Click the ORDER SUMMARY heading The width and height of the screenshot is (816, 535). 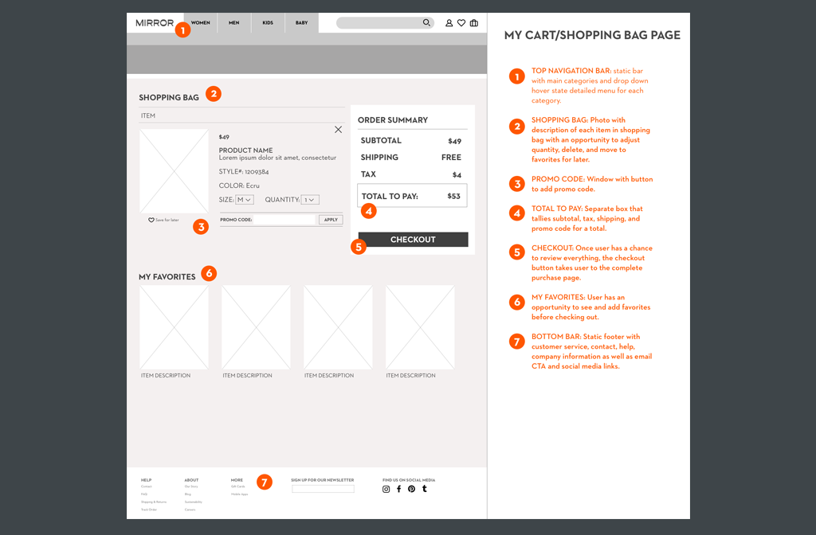(393, 120)
